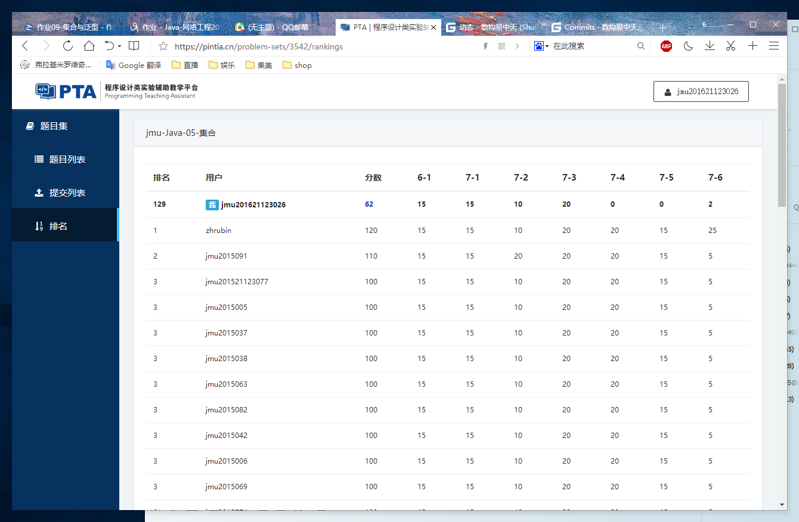Click the lightning speed mode icon
This screenshot has width=799, height=522.
click(485, 46)
